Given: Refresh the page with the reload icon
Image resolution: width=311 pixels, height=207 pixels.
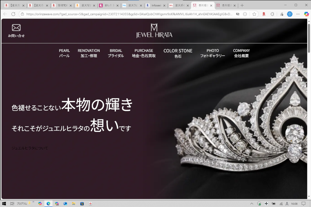Looking at the screenshot, I should click(x=13, y=14).
